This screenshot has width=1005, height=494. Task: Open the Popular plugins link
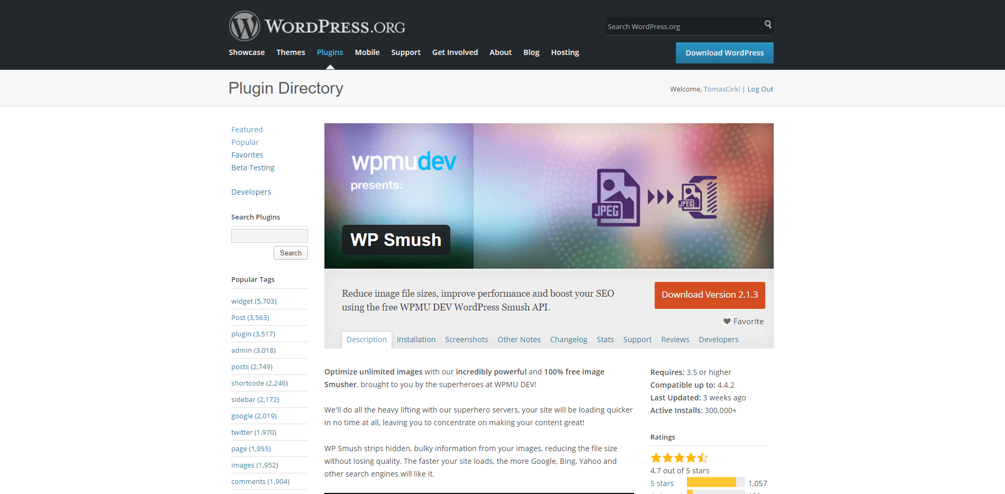(245, 142)
